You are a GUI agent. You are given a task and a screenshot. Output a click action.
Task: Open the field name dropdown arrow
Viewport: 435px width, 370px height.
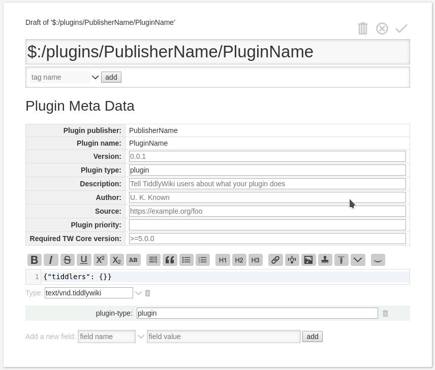tap(141, 337)
